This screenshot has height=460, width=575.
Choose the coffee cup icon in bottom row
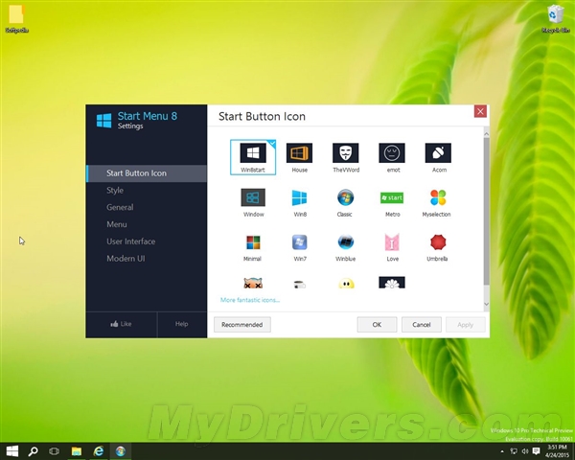pos(299,285)
